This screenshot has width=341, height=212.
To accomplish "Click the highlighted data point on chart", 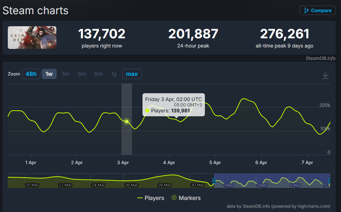I will pos(127,122).
